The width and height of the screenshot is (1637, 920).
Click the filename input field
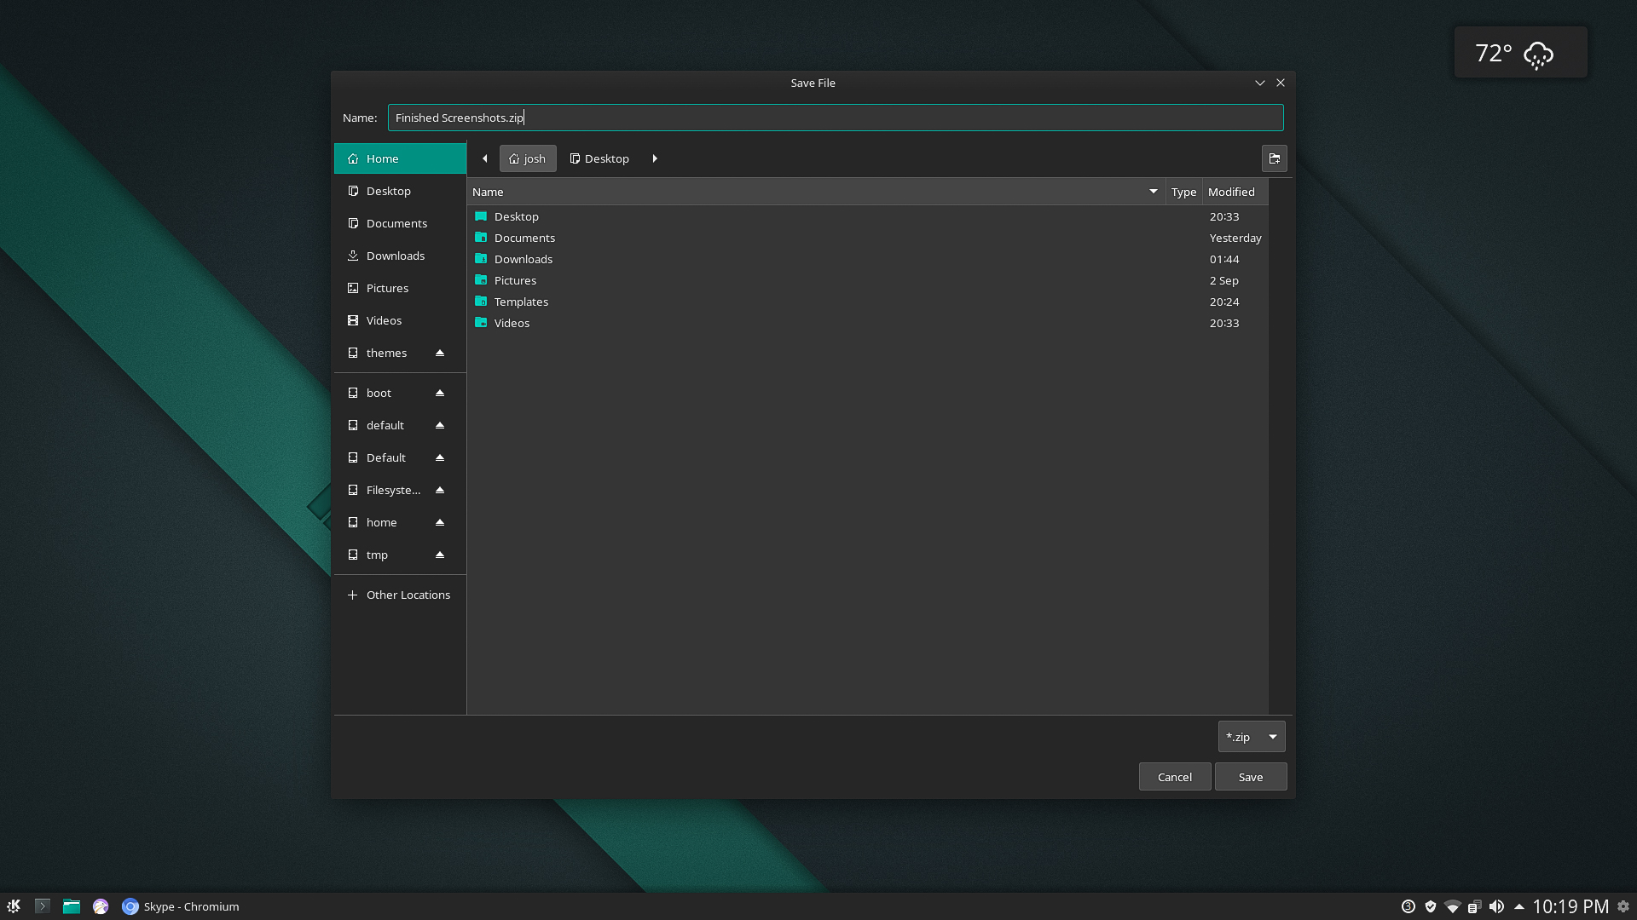point(836,117)
